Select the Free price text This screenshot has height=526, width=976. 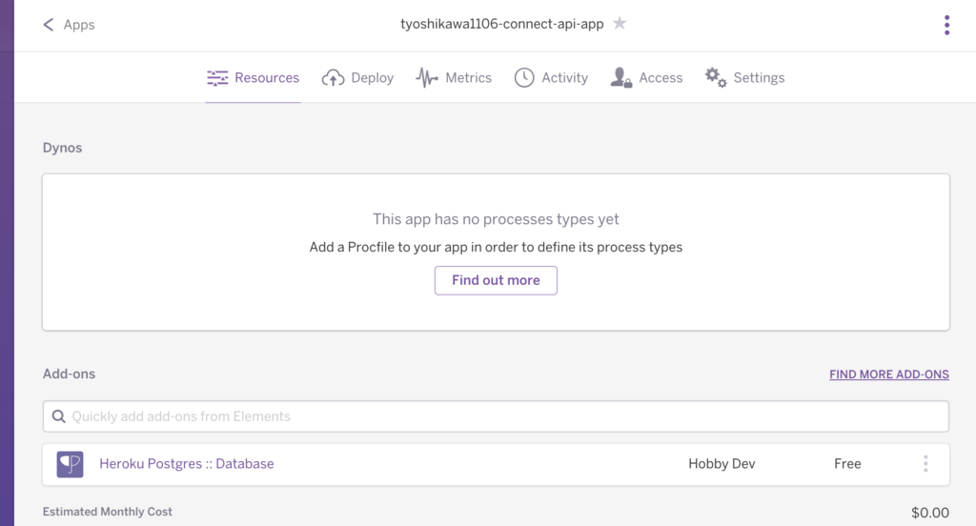pyautogui.click(x=847, y=464)
